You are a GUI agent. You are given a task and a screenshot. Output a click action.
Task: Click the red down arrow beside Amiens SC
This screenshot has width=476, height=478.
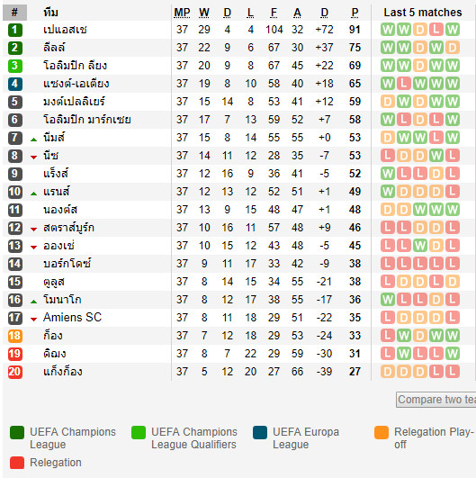33,320
